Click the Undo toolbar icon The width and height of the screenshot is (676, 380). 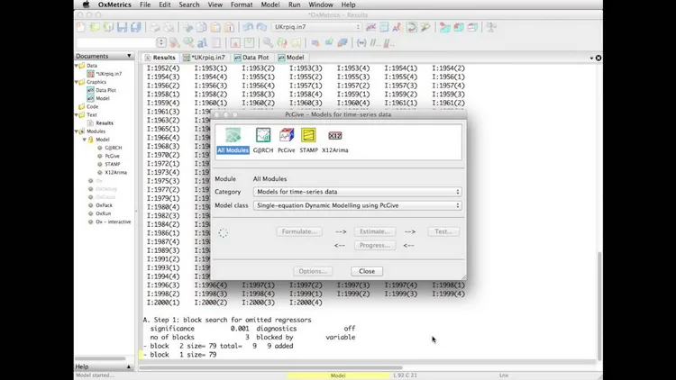coord(248,27)
